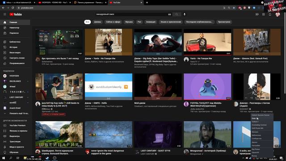Select the Джемы filter chip
286x161 pixels.
(97, 22)
